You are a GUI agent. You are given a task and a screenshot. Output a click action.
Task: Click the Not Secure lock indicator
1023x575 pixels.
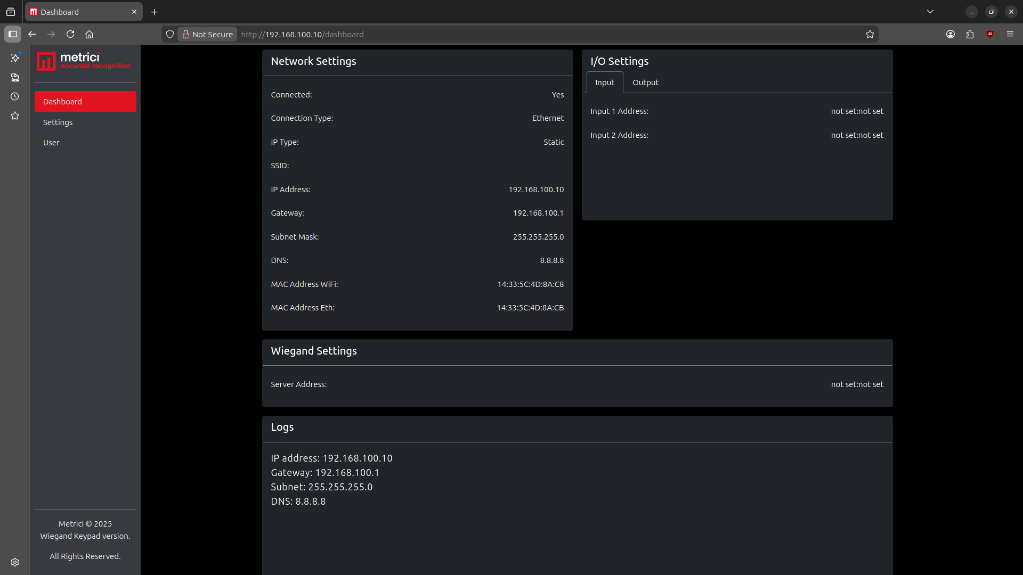pos(208,34)
